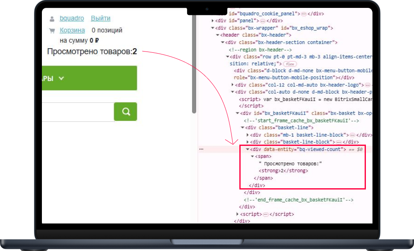Click the green search magnifier button
The image size is (414, 251).
(125, 112)
